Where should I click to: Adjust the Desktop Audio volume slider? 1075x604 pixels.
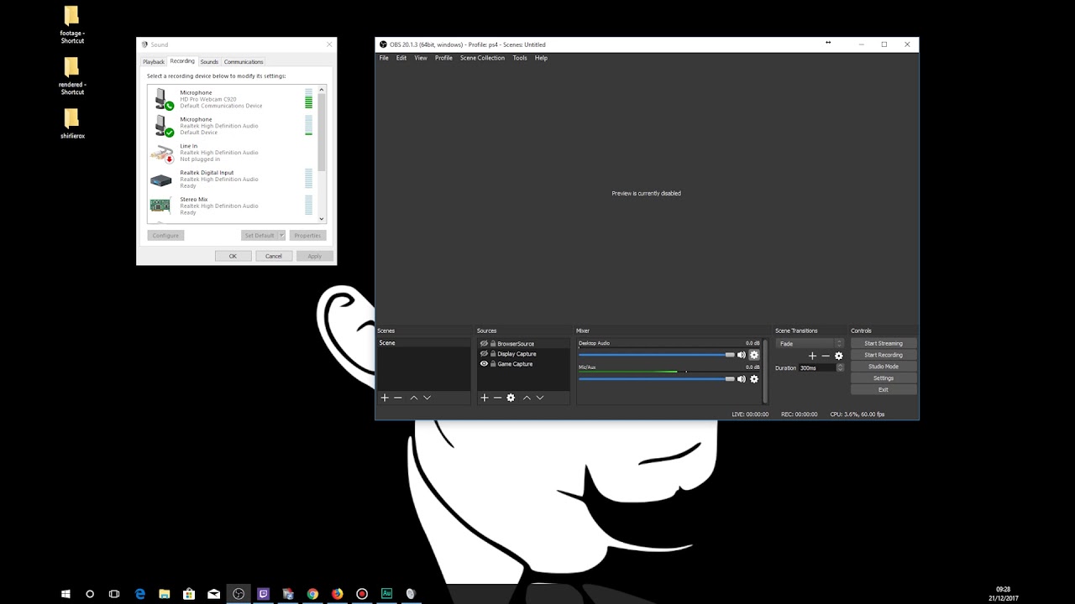pyautogui.click(x=657, y=355)
